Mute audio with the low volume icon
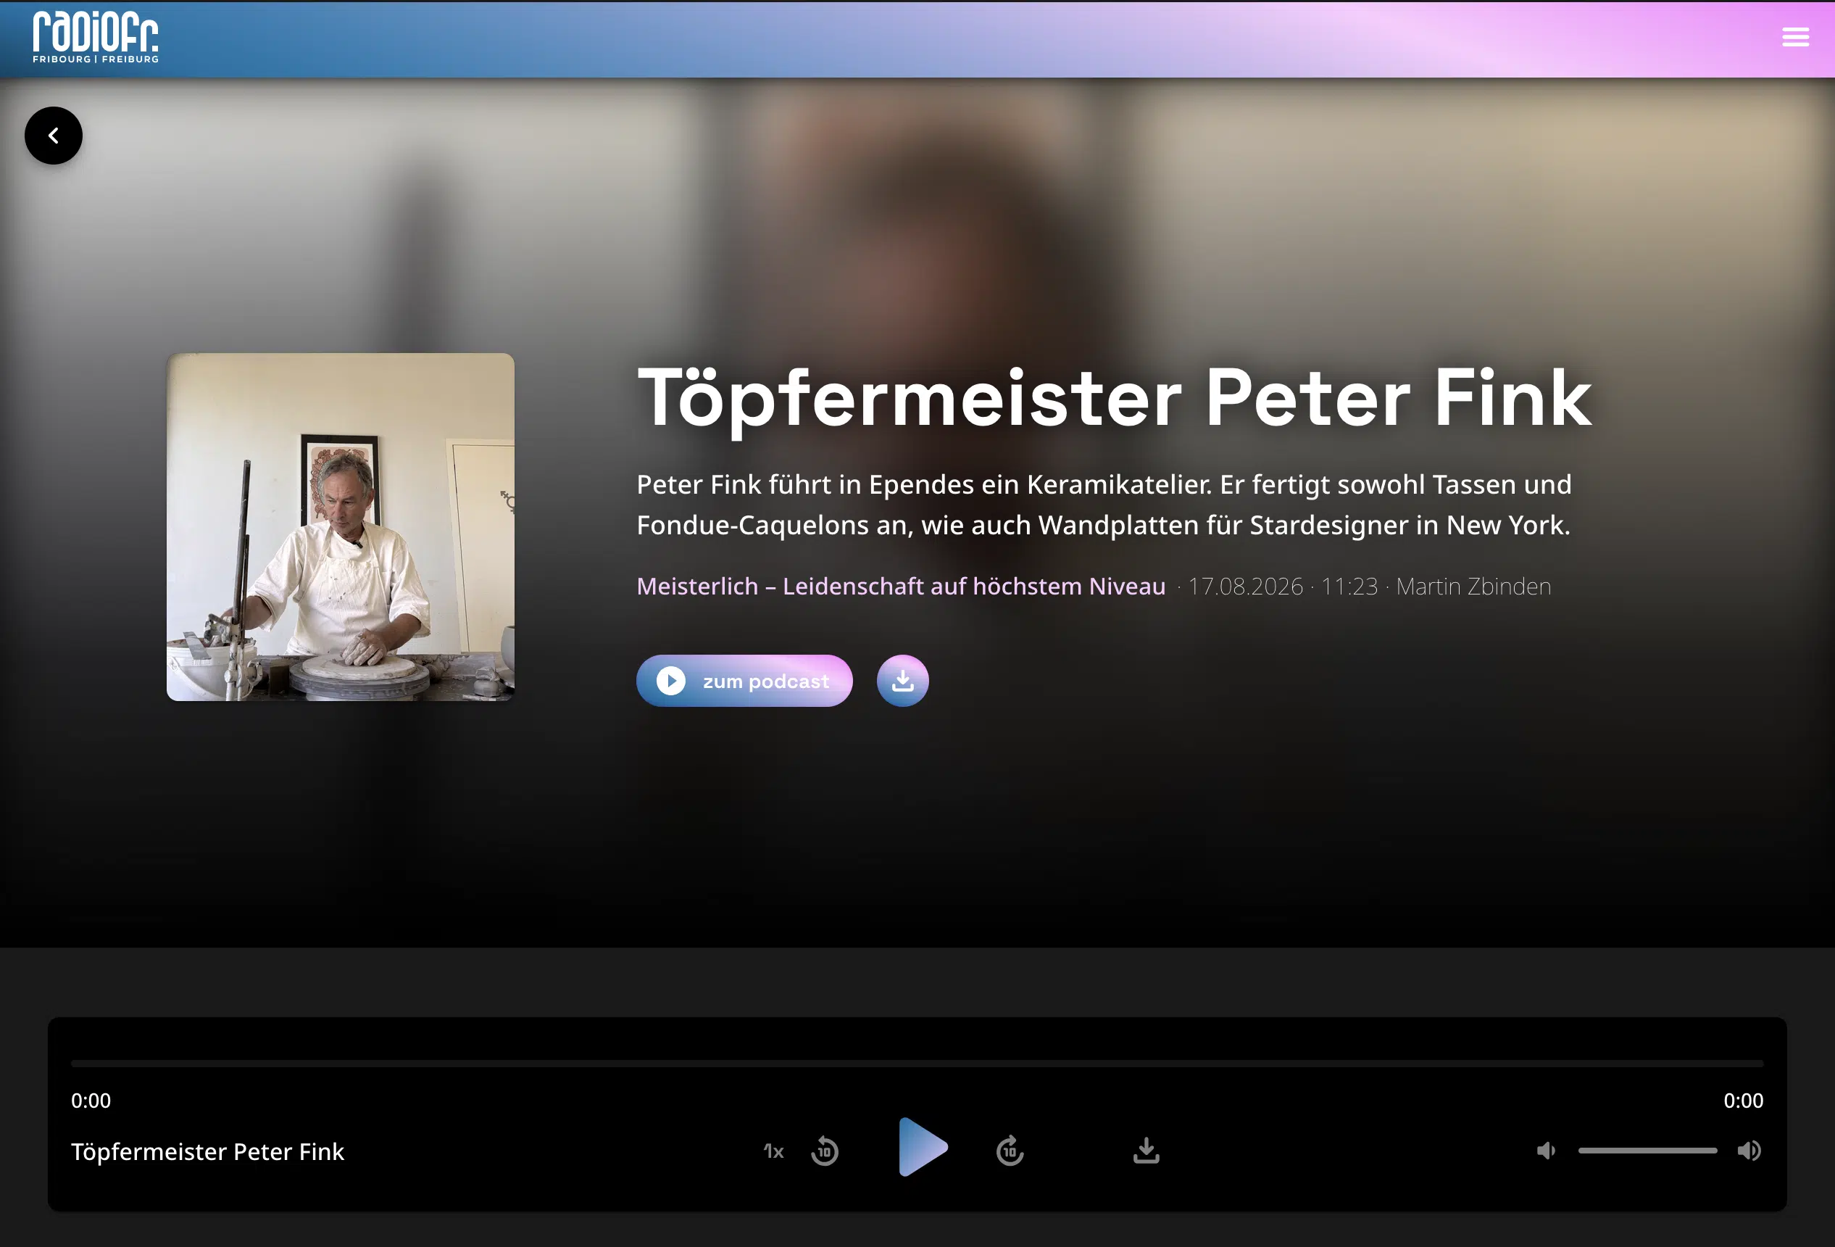This screenshot has height=1247, width=1835. click(x=1546, y=1151)
